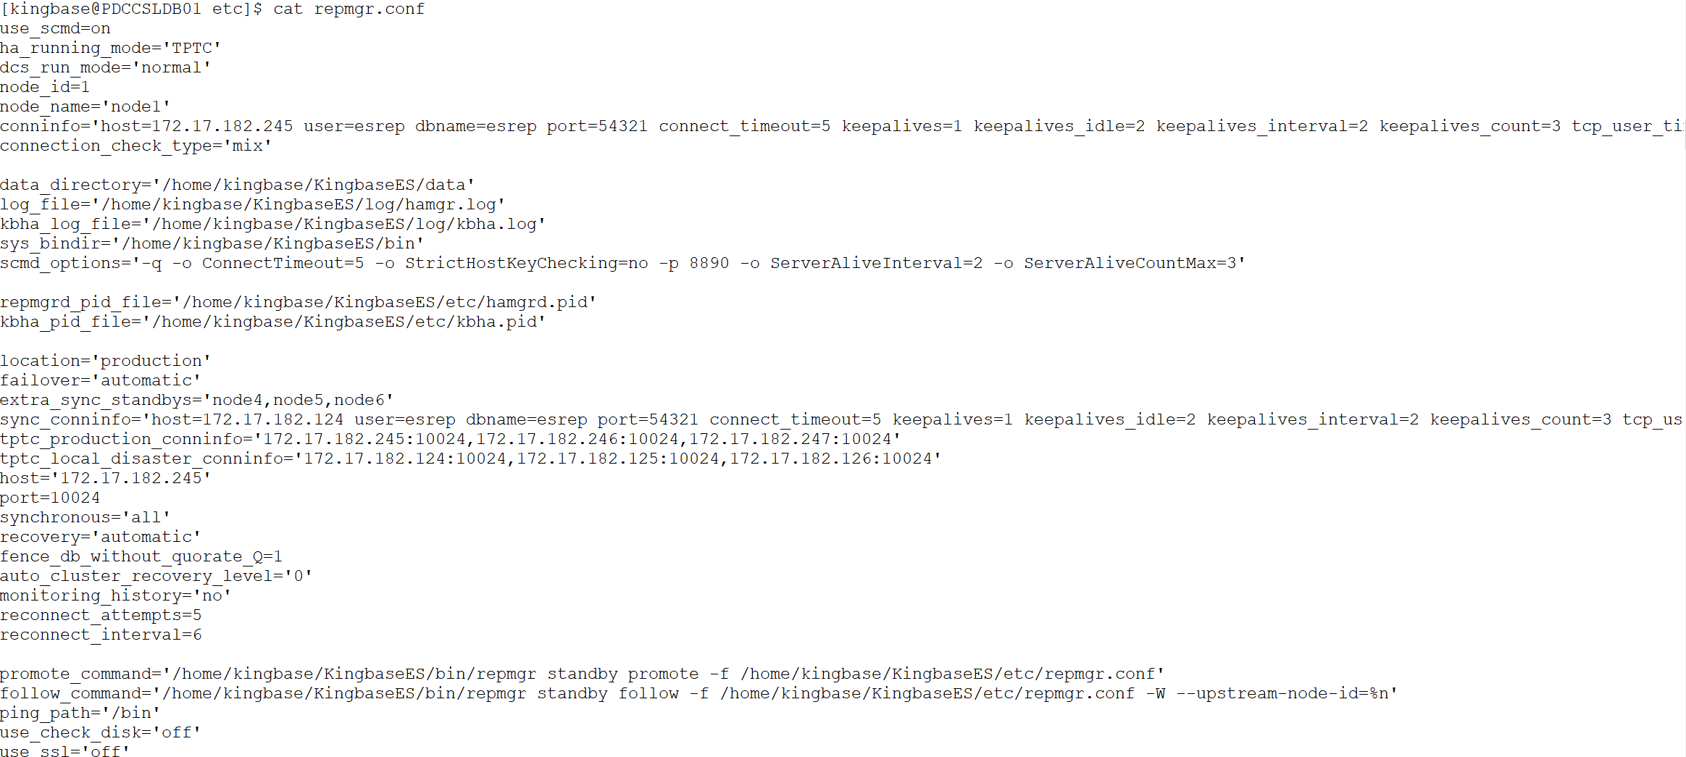Click the extra_sync_standbys node list line
The width and height of the screenshot is (1686, 757).
tap(196, 401)
